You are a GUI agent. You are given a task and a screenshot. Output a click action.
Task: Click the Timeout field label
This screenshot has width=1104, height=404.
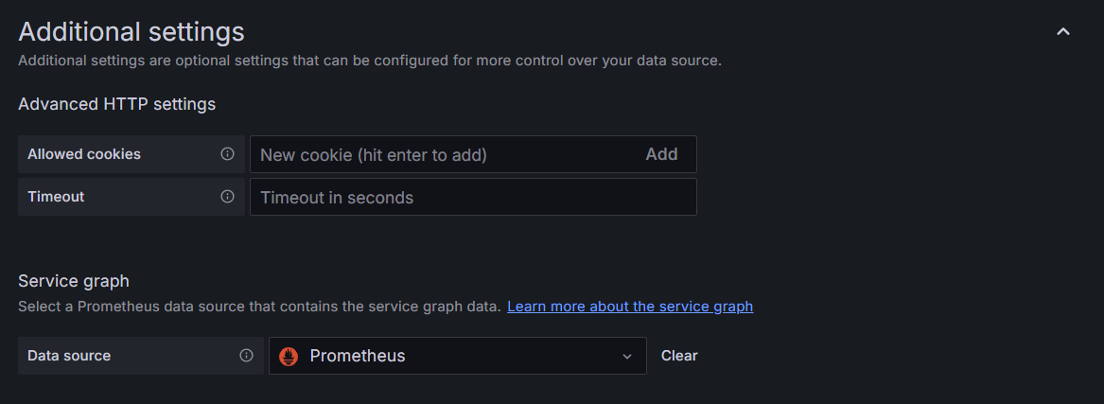56,197
